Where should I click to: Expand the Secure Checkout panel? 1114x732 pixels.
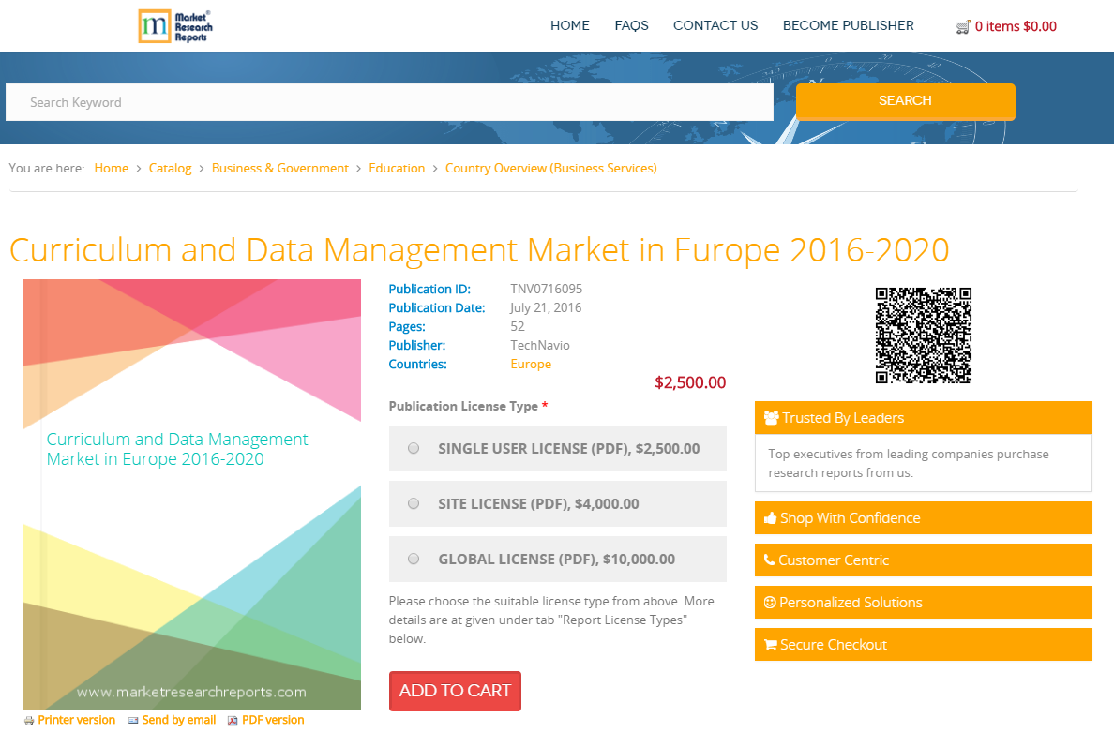[923, 644]
